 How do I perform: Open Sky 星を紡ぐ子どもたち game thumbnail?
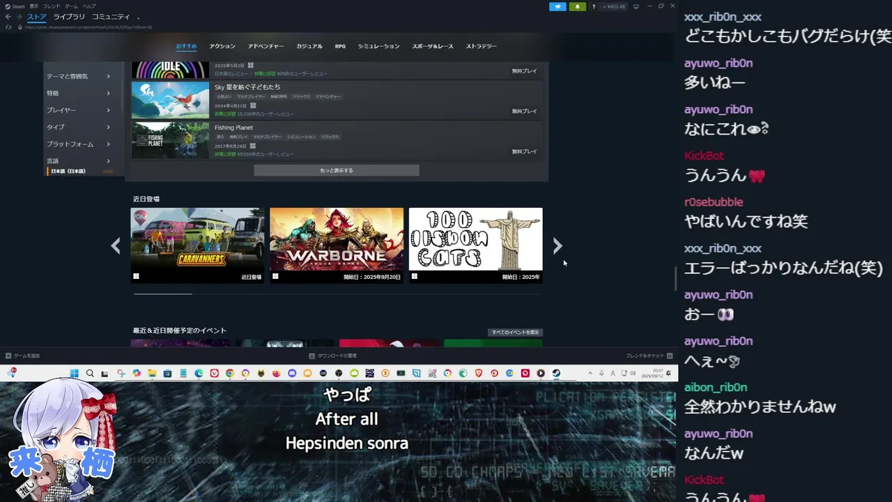click(x=170, y=100)
